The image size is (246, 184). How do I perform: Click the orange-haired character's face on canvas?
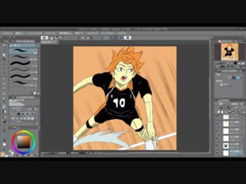pos(125,72)
